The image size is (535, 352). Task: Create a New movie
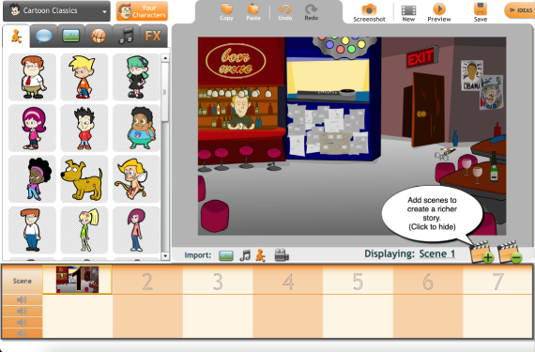(408, 10)
